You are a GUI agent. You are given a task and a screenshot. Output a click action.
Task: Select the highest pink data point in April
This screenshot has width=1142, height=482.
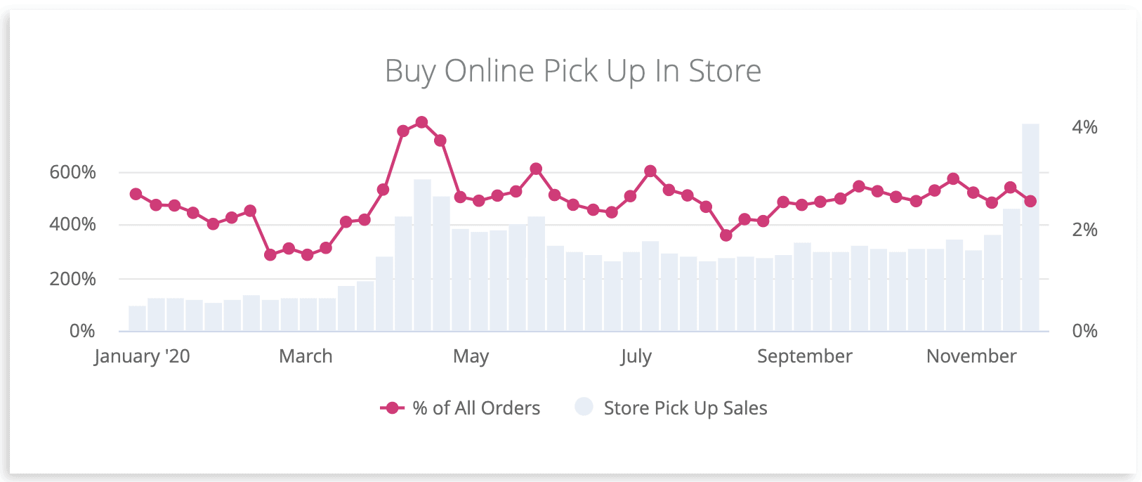click(x=421, y=122)
